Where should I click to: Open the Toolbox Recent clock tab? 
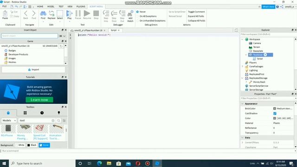pyautogui.click(x=42, y=113)
